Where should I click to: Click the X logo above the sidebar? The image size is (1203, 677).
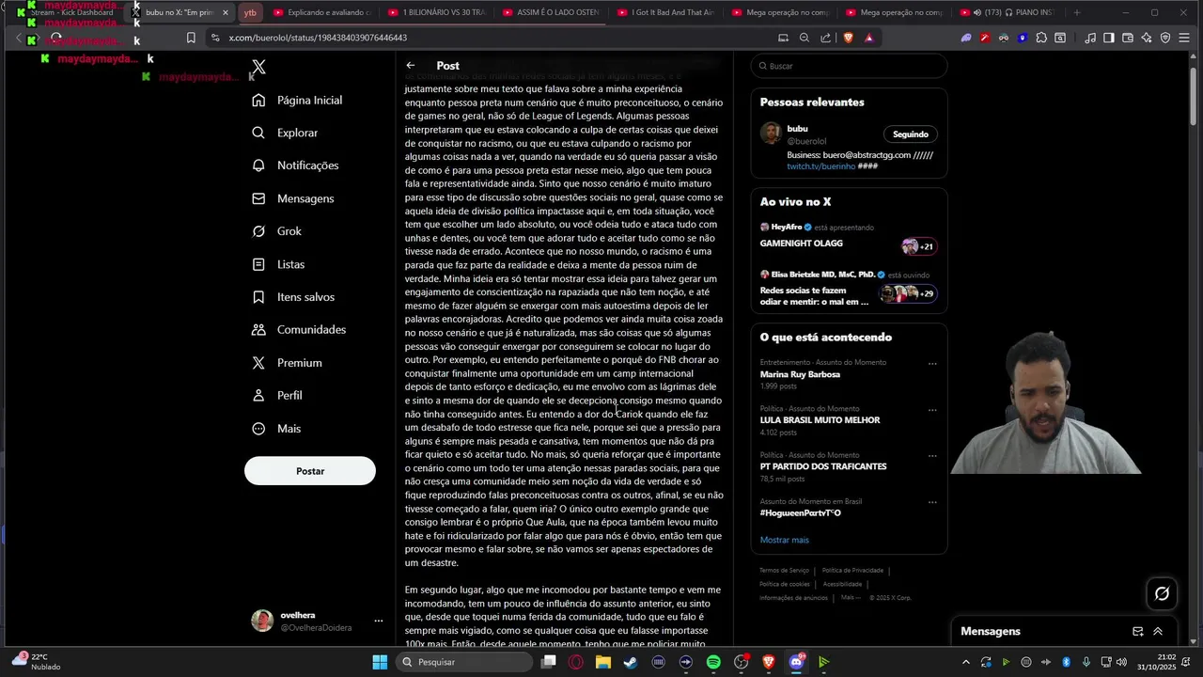(258, 67)
